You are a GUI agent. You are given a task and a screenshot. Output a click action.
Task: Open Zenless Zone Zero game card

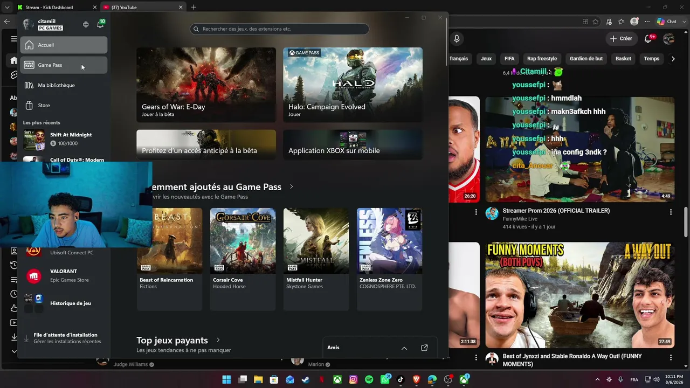point(389,259)
